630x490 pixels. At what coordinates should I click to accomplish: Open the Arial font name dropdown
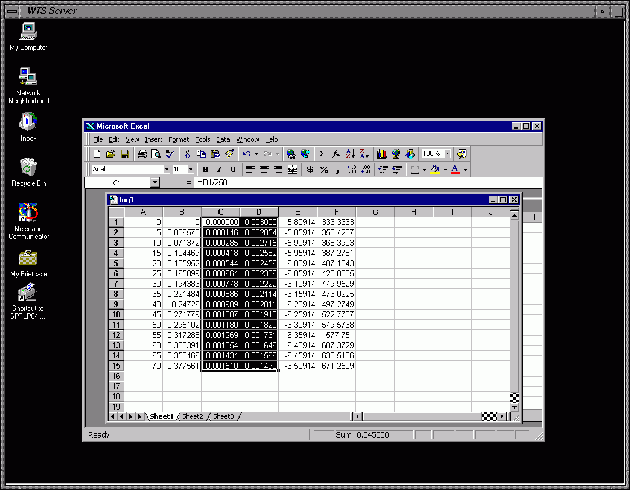pyautogui.click(x=167, y=170)
